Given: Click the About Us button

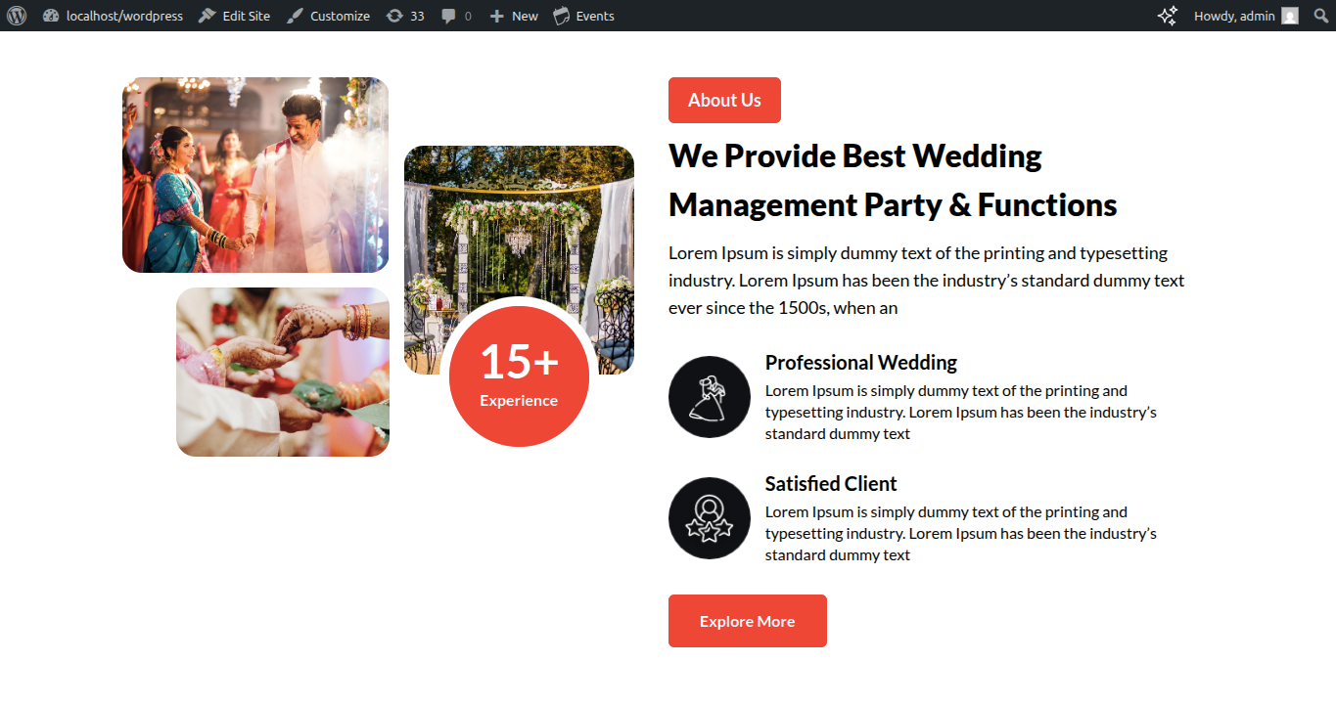Looking at the screenshot, I should pos(724,100).
